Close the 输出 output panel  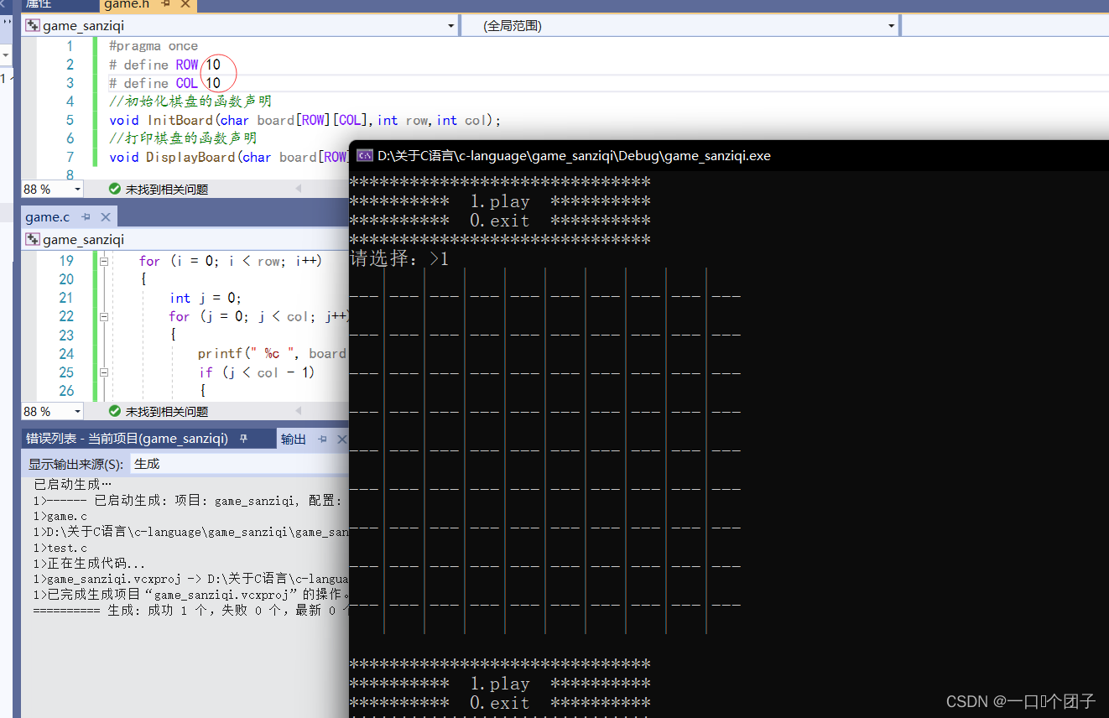(341, 439)
